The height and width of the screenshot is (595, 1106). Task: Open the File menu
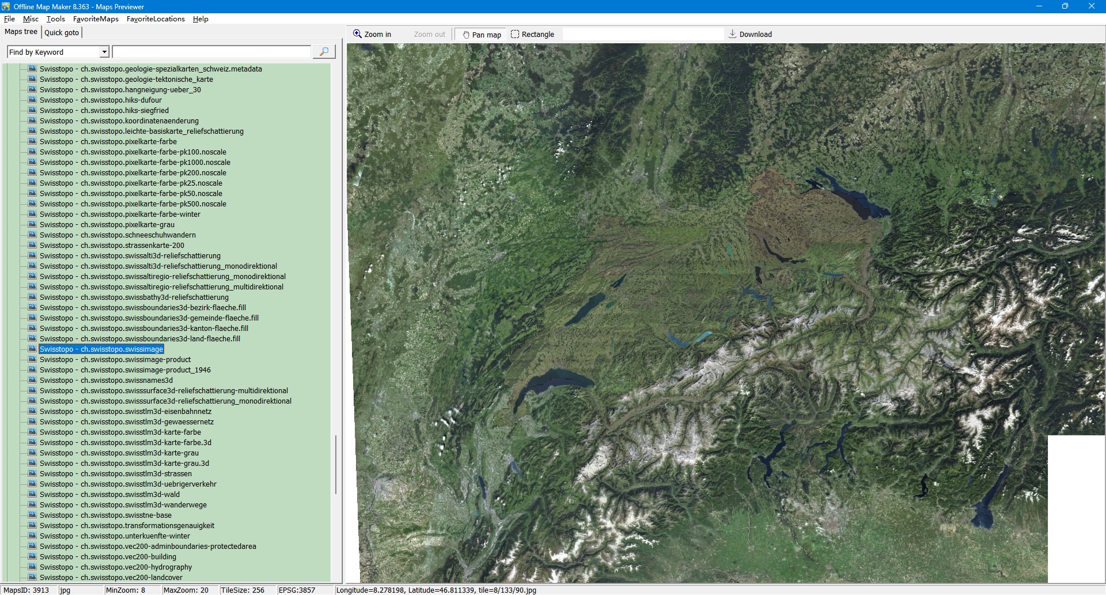(x=9, y=19)
